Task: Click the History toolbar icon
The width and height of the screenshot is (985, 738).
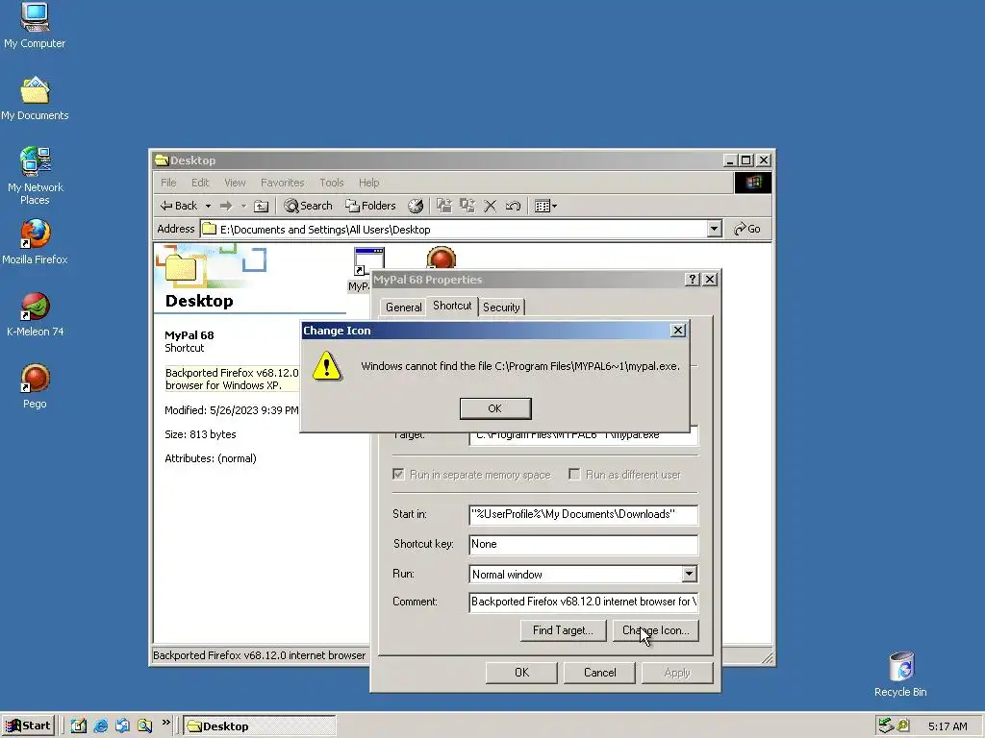Action: pos(416,206)
